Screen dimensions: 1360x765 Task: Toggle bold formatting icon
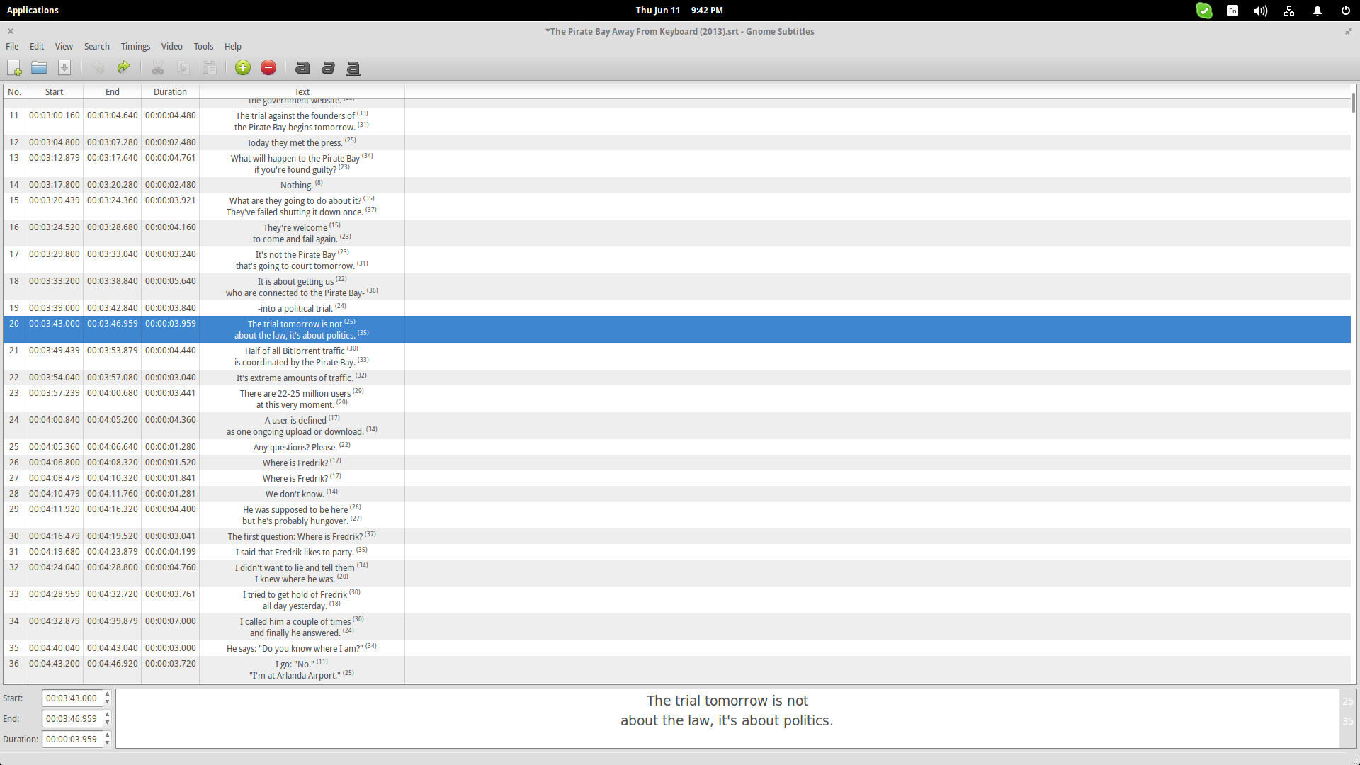click(x=302, y=67)
